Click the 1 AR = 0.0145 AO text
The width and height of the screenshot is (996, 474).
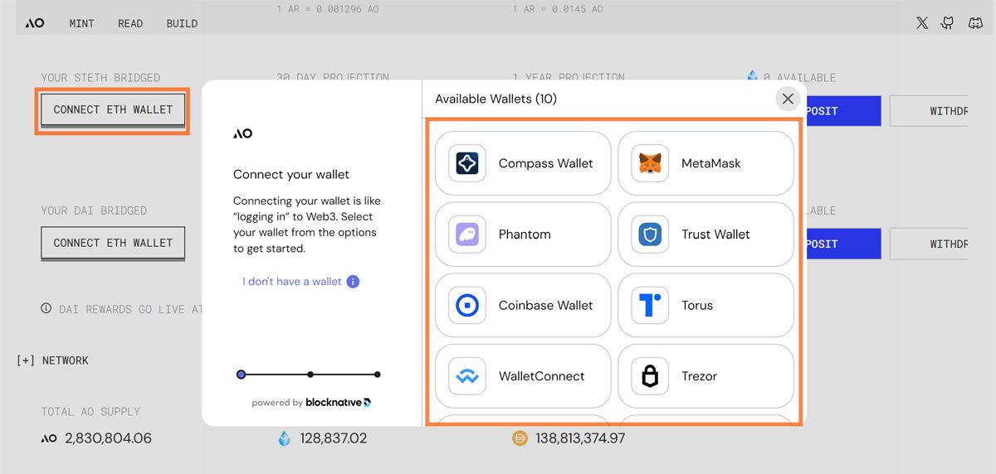(x=558, y=9)
